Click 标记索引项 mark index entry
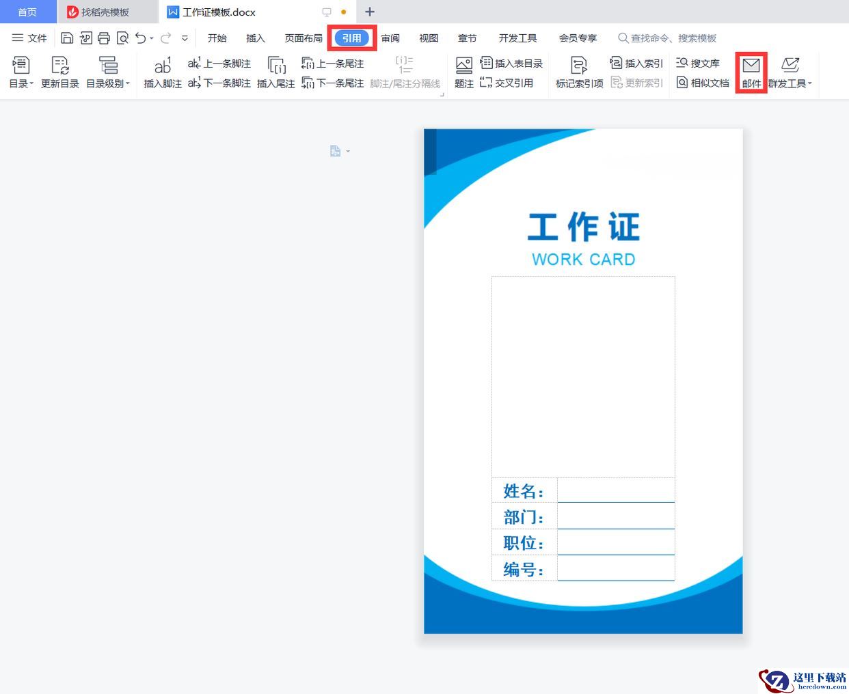Screen dimensions: 849x694 [579, 73]
